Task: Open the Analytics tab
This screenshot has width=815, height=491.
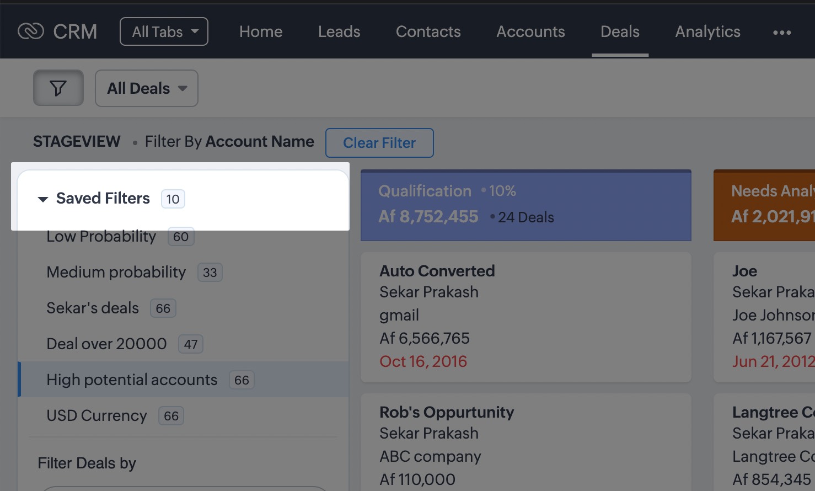Action: coord(707,31)
